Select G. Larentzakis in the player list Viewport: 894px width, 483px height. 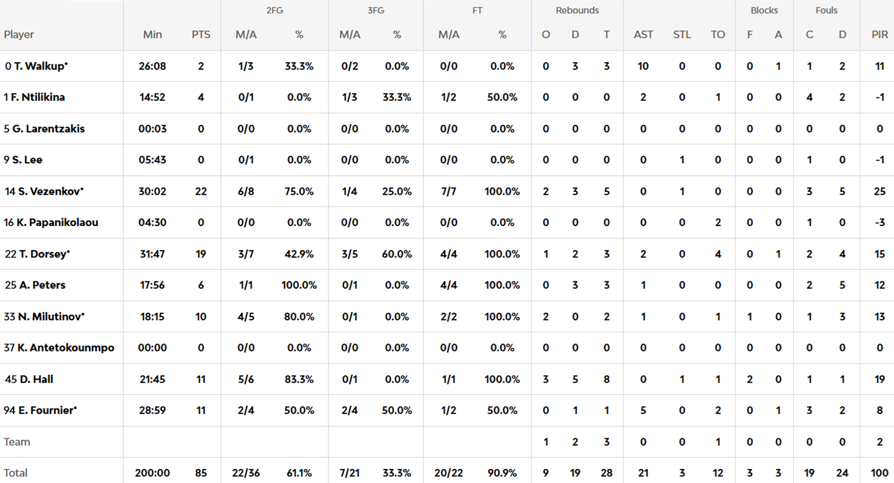pyautogui.click(x=49, y=129)
